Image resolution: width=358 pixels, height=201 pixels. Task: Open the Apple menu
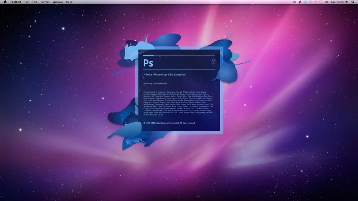click(x=5, y=2)
